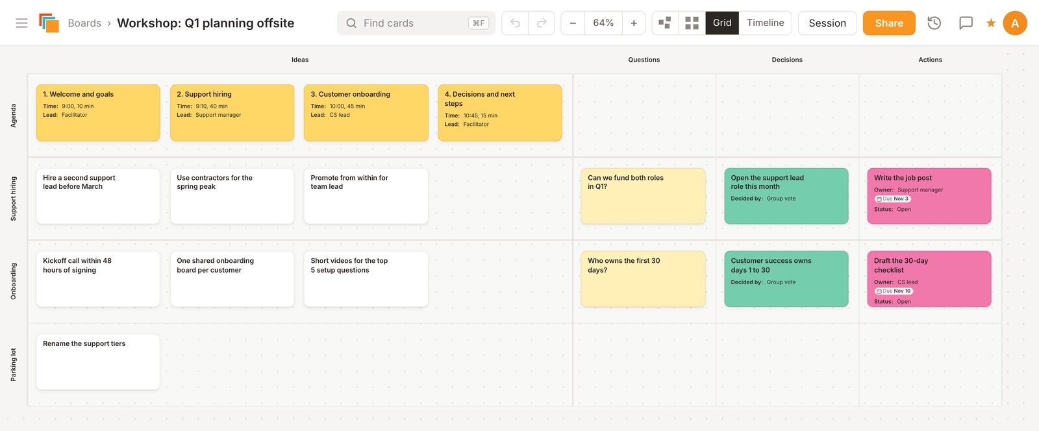Select the Timeline view tab

pos(765,23)
